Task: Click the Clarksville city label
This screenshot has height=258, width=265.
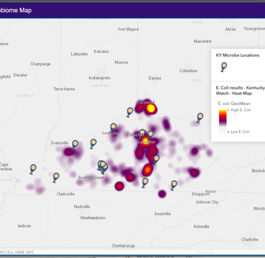Action: tap(66, 194)
